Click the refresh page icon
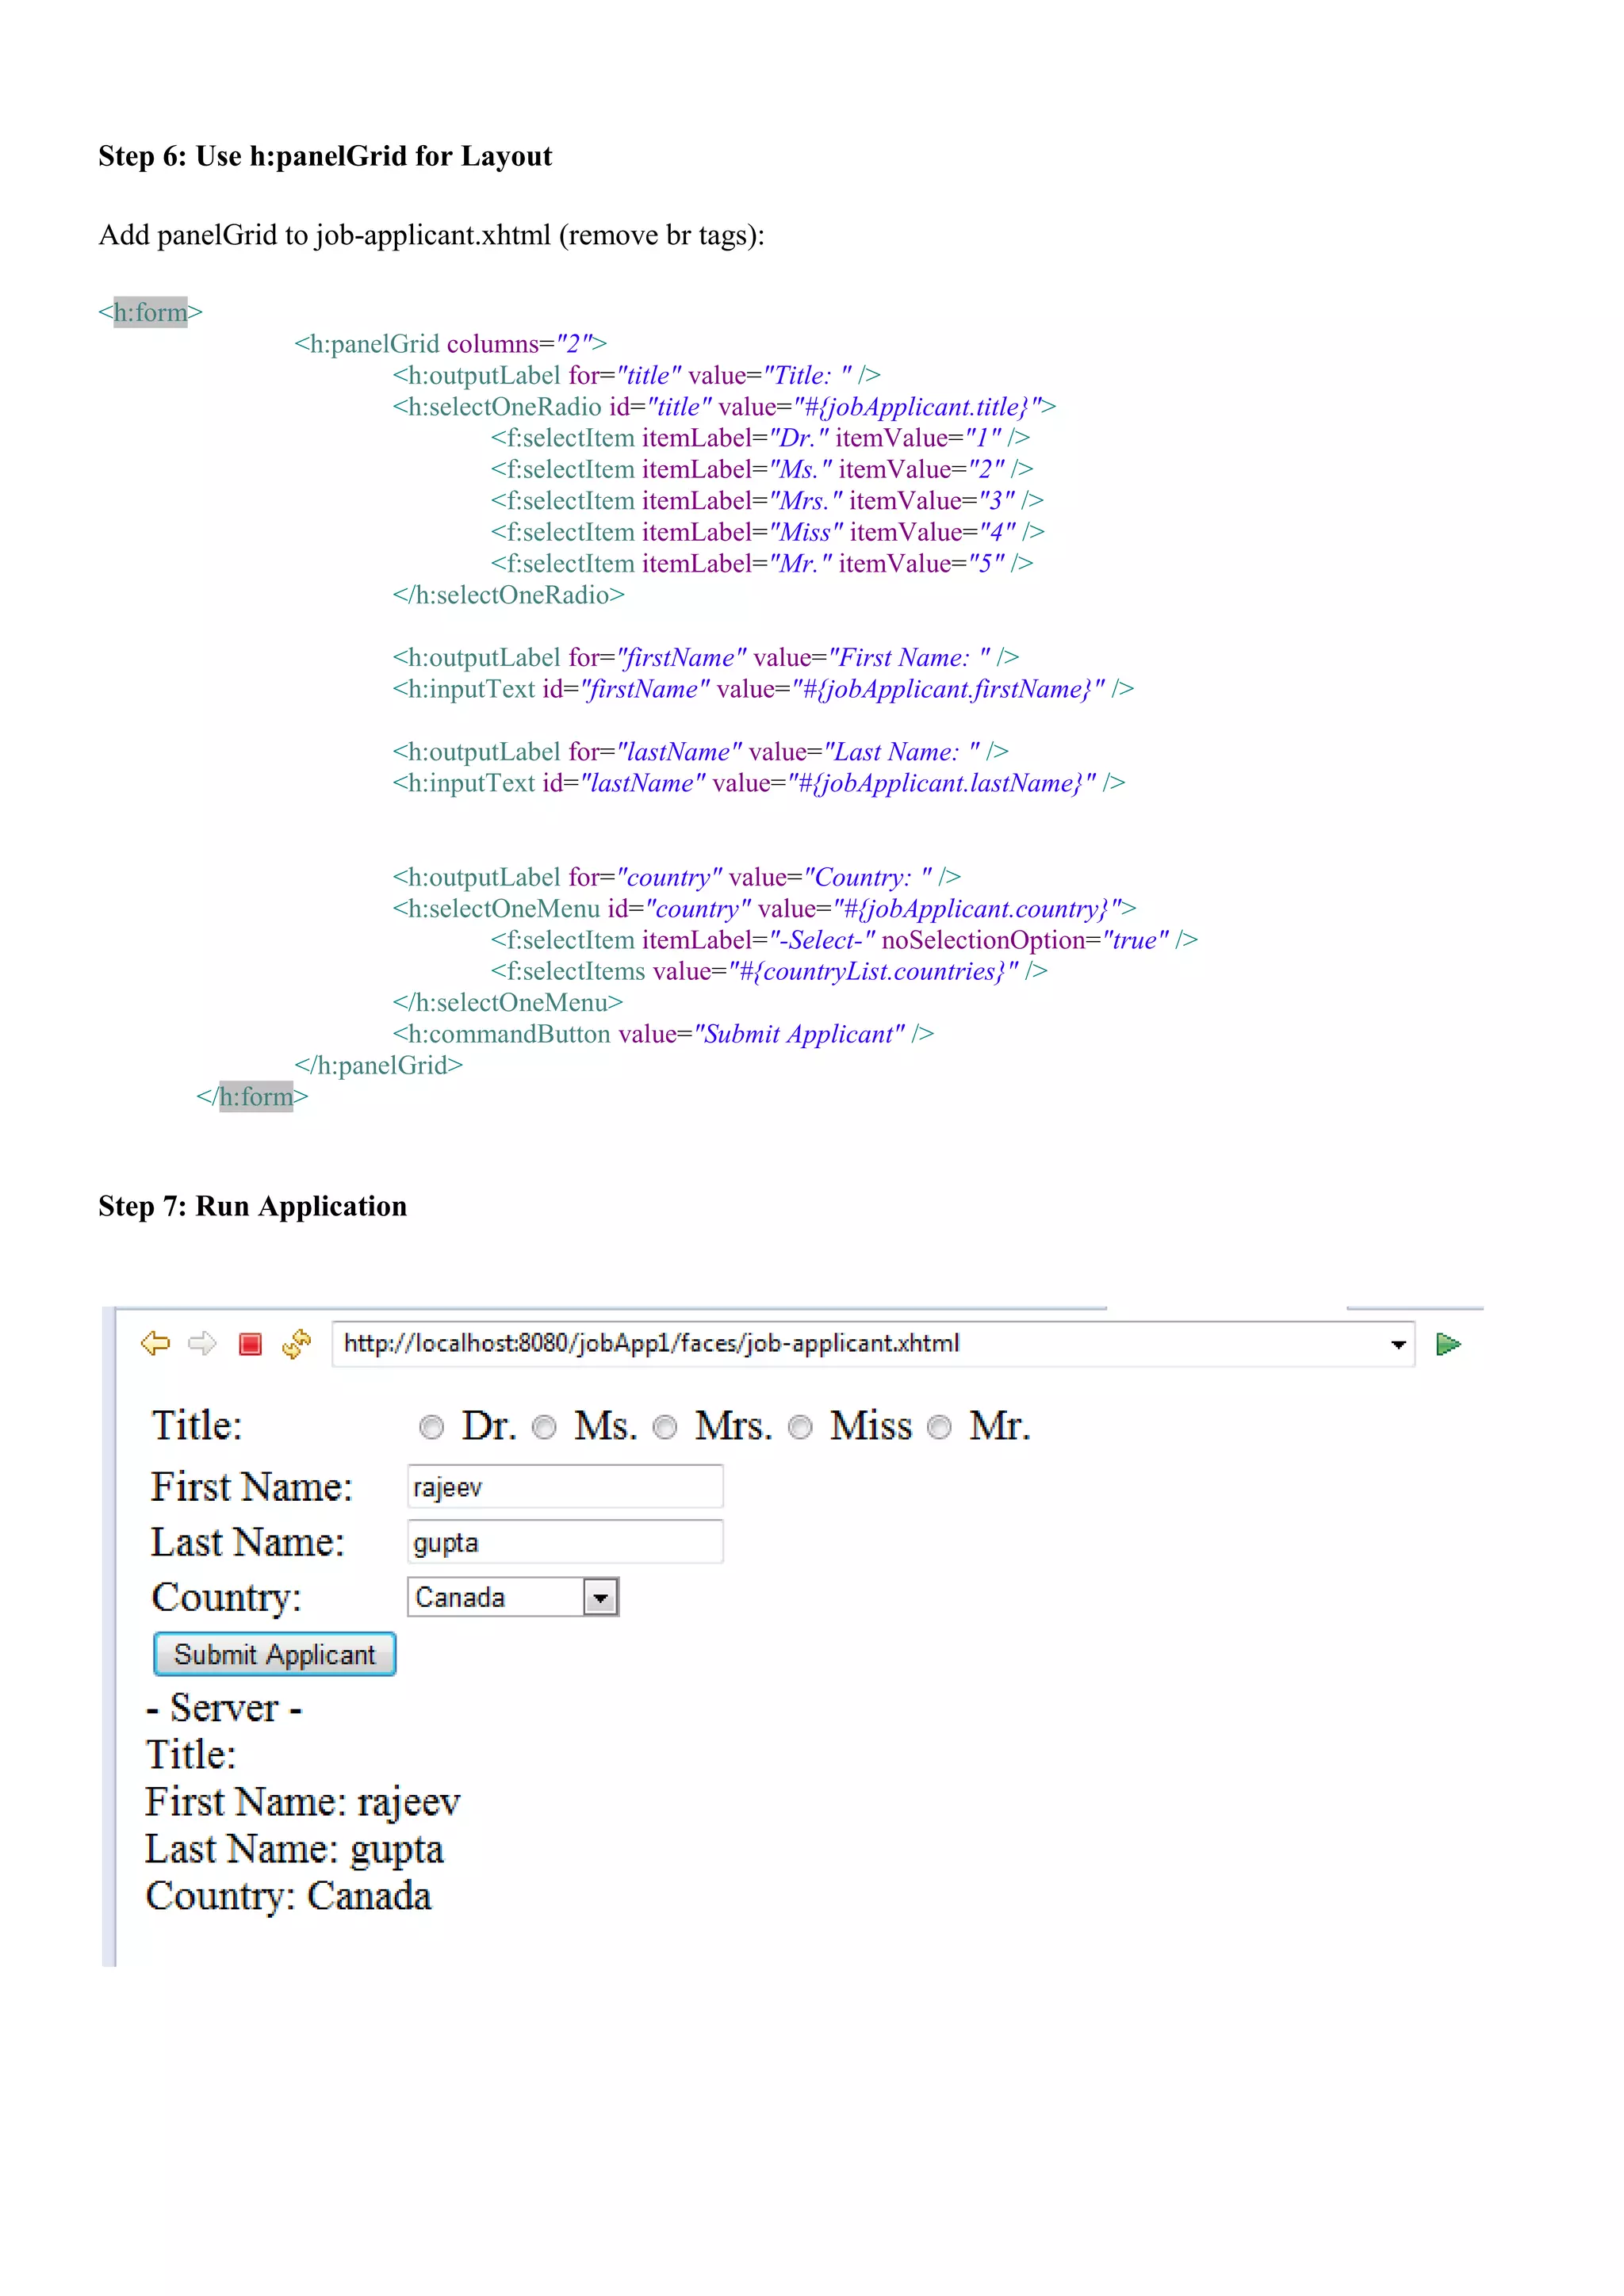The image size is (1624, 2296). click(297, 1343)
